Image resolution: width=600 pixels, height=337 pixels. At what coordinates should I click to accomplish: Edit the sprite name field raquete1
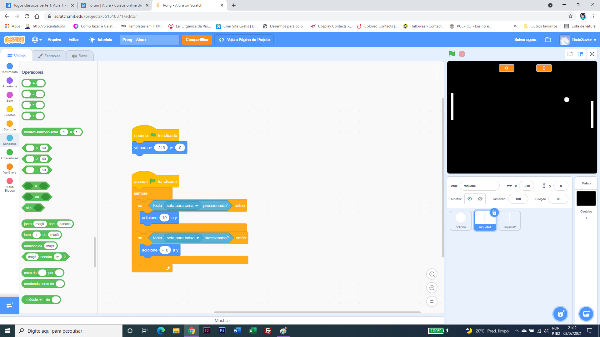(x=479, y=186)
